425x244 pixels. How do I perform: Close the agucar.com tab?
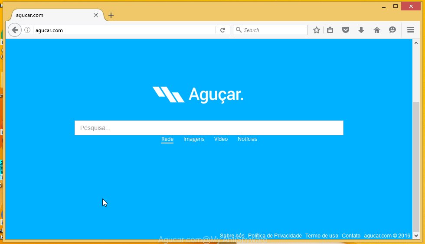pyautogui.click(x=96, y=15)
